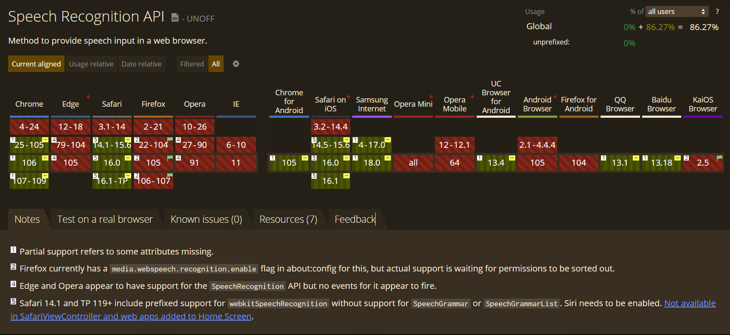The width and height of the screenshot is (730, 335).
Task: Click the Edge 12-18 version cell
Action: [70, 127]
